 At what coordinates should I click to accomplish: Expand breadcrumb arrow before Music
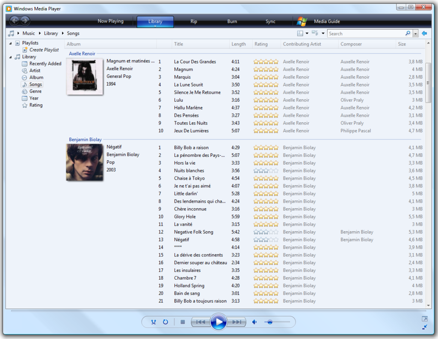point(18,33)
